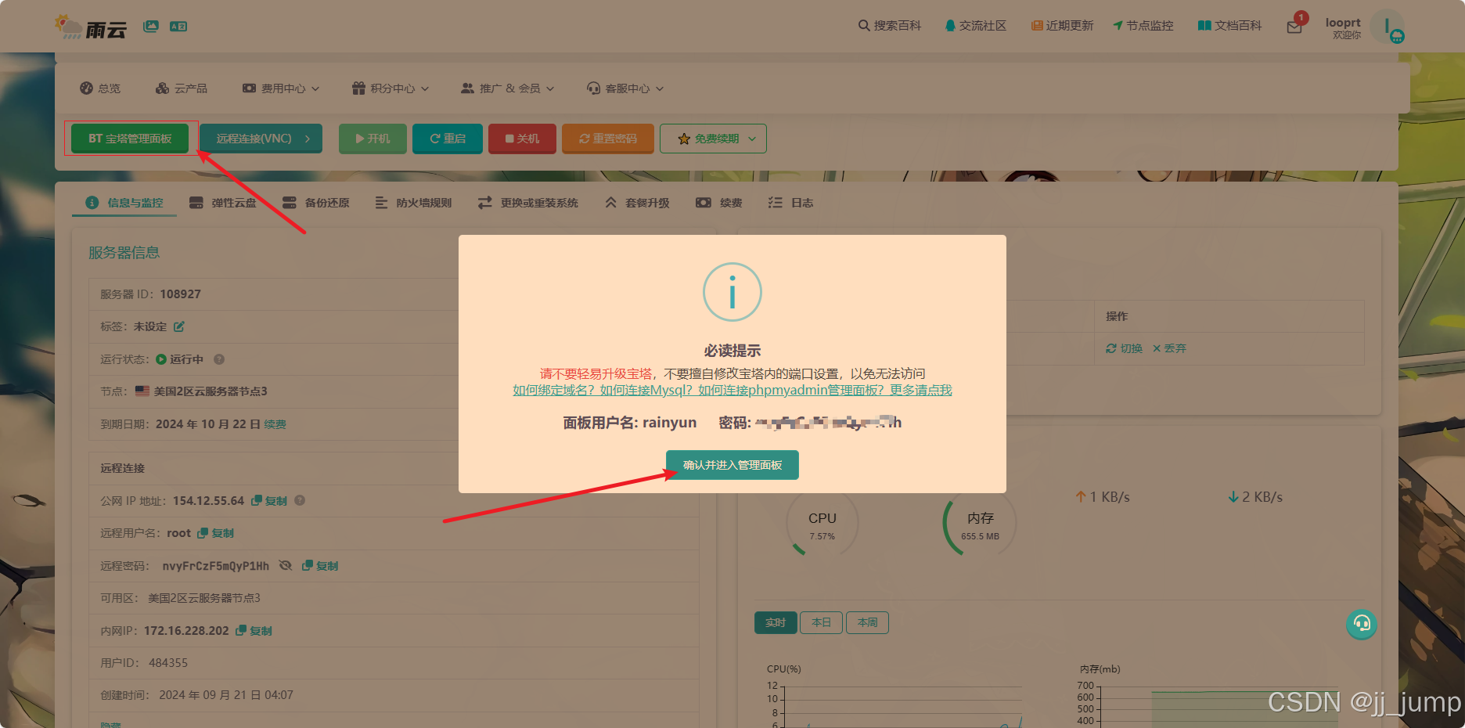Image resolution: width=1465 pixels, height=728 pixels.
Task: Open 文档百科
Action: pos(1230,26)
